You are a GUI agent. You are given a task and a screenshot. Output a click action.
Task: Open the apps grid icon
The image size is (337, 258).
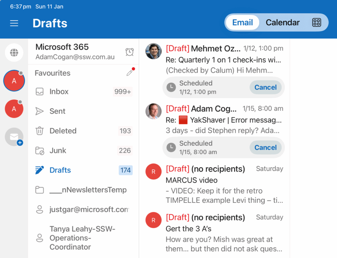coord(316,22)
